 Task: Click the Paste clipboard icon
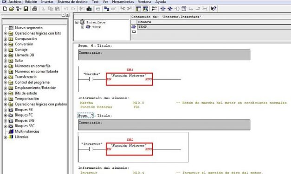click(x=58, y=9)
